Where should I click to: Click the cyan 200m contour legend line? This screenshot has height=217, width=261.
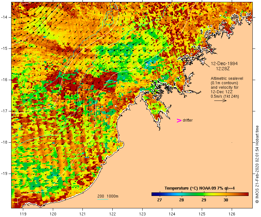103,199
